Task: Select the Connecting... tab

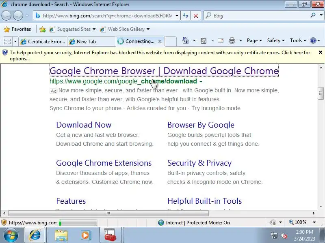Action: [136, 41]
